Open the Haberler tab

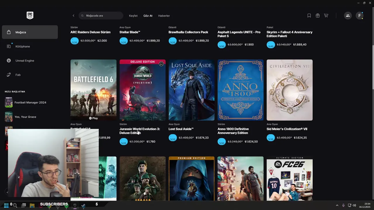(164, 16)
